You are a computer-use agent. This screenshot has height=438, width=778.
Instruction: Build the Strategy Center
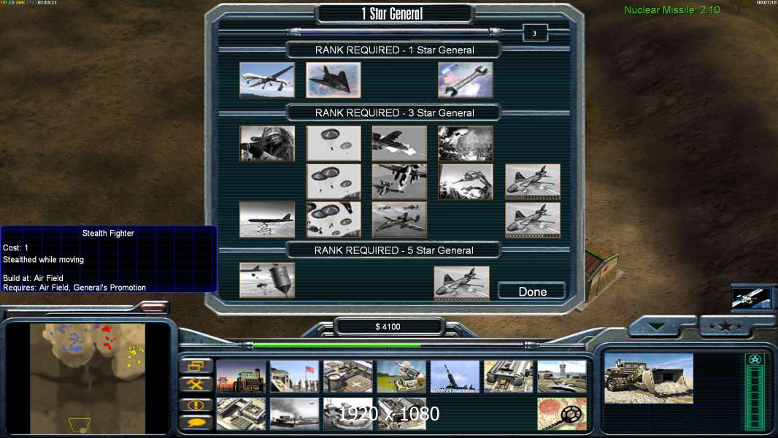click(x=241, y=414)
